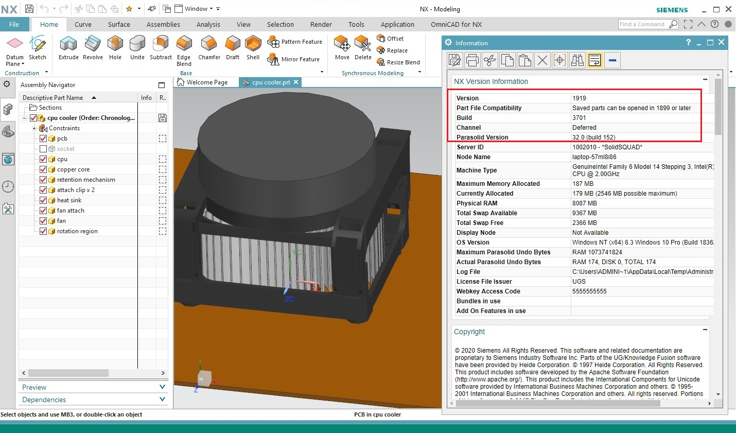The width and height of the screenshot is (736, 433).
Task: Expand the Constraints tree node
Action: pyautogui.click(x=34, y=128)
